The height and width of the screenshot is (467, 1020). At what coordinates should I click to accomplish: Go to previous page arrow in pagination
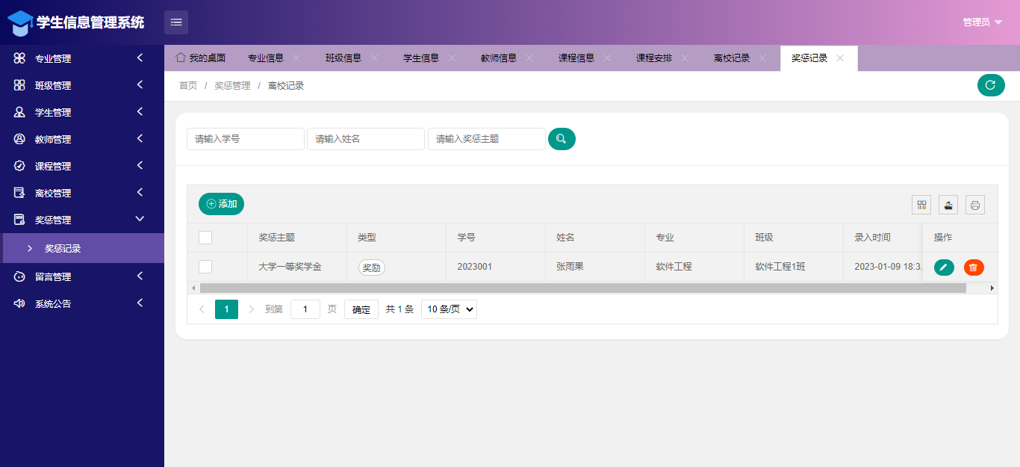click(202, 309)
